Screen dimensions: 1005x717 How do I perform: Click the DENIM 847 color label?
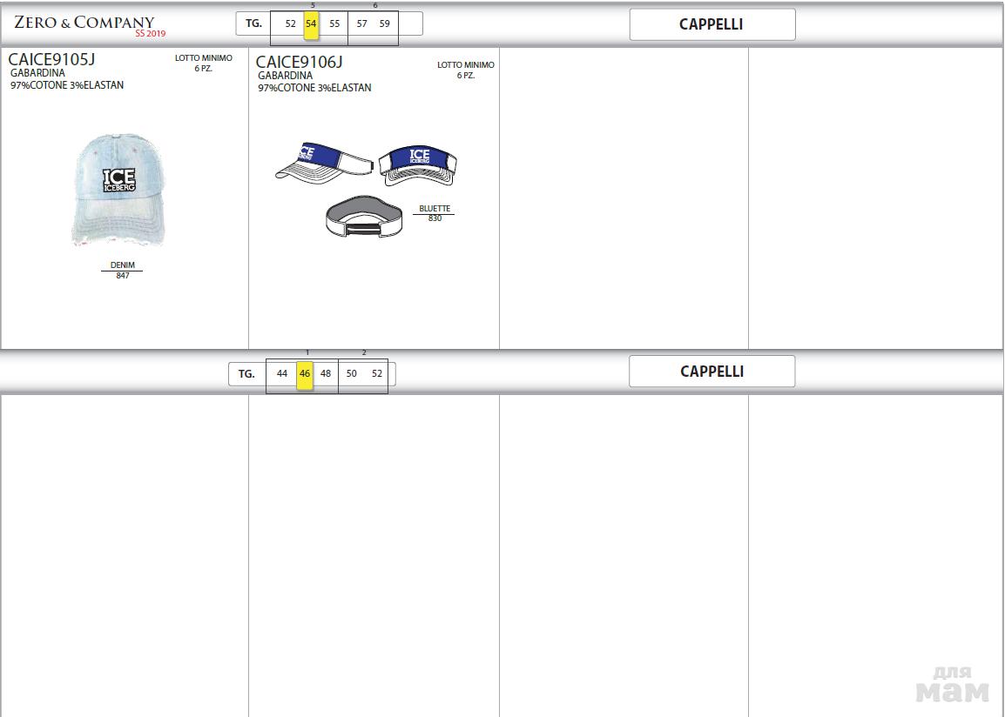pos(123,271)
